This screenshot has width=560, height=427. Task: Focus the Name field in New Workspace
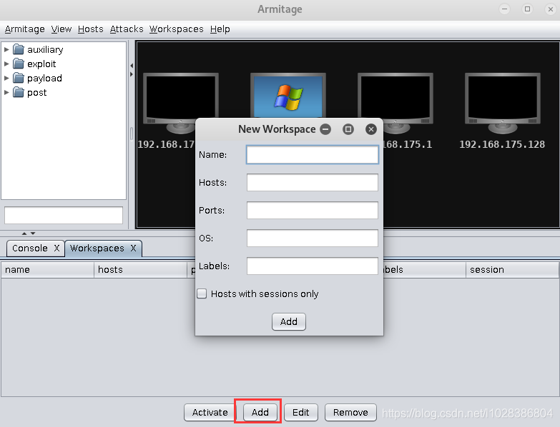click(x=313, y=155)
